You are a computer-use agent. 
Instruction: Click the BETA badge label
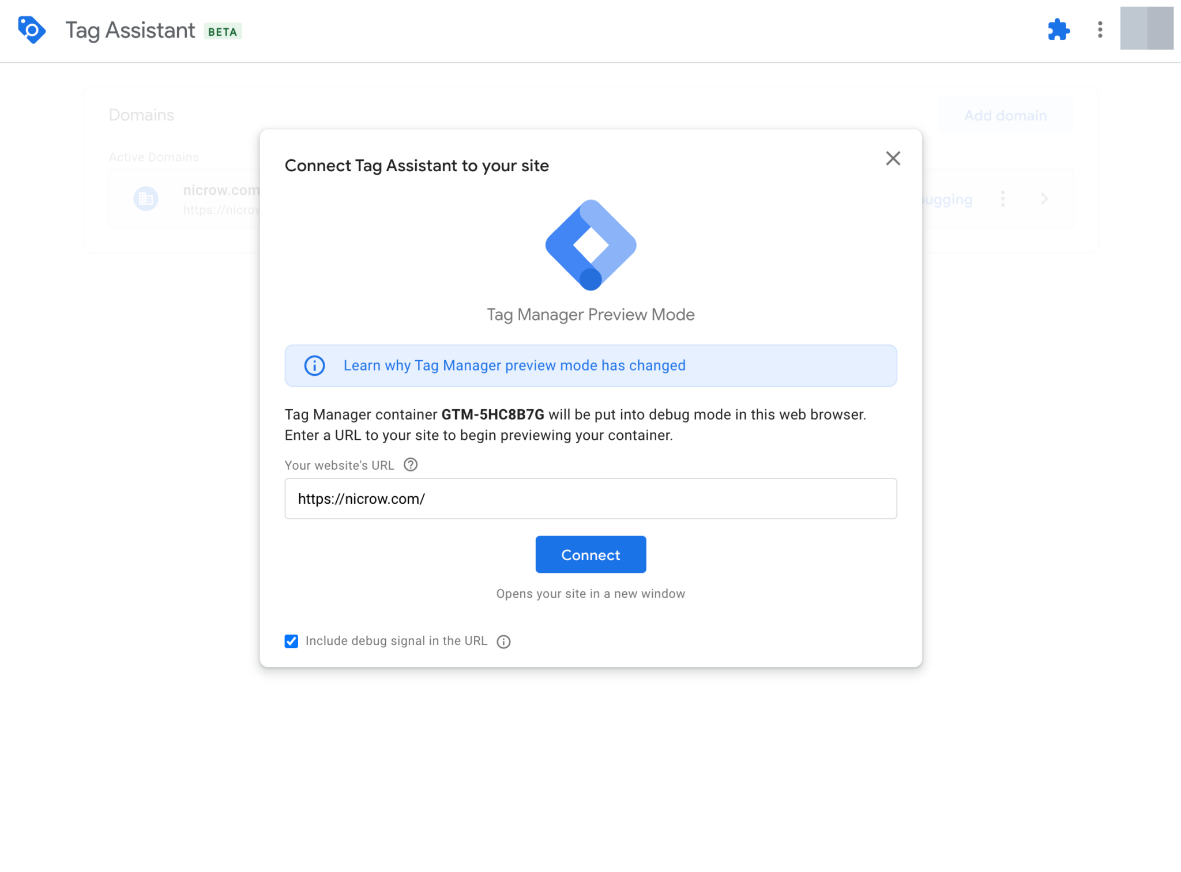coord(223,32)
